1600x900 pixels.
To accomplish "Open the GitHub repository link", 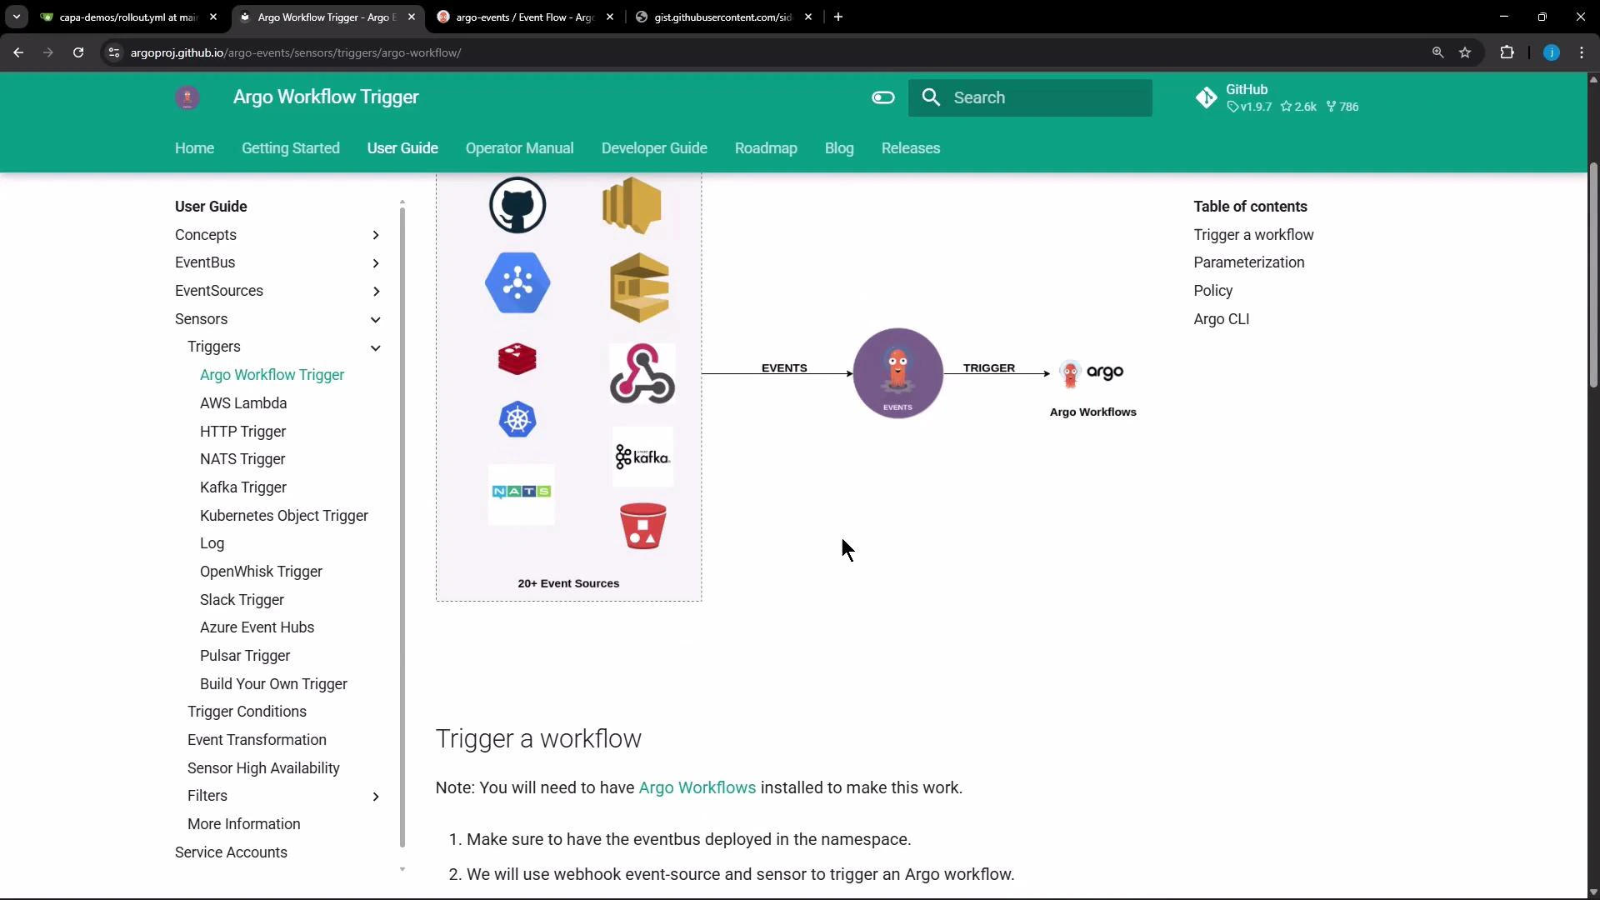I will 1277,97.
